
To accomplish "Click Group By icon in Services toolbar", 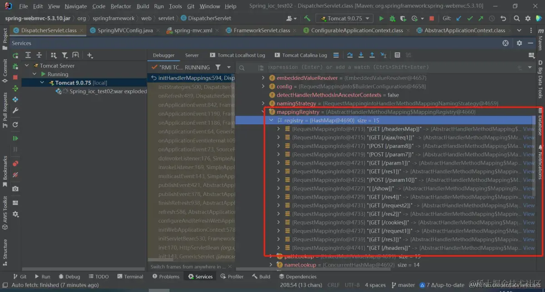I will point(53,55).
